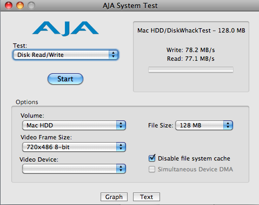Viewport: 259px width, 205px height.
Task: Minimize window with the yellow button
Action: 20,5
